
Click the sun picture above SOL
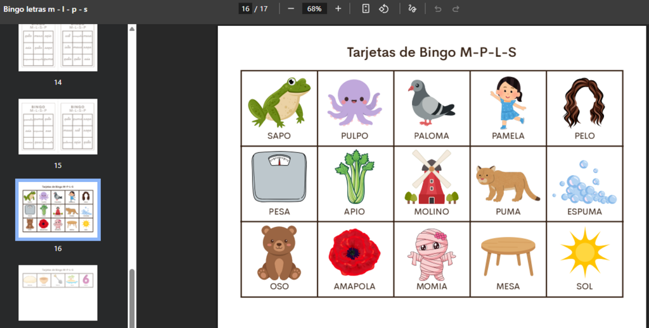pyautogui.click(x=584, y=252)
